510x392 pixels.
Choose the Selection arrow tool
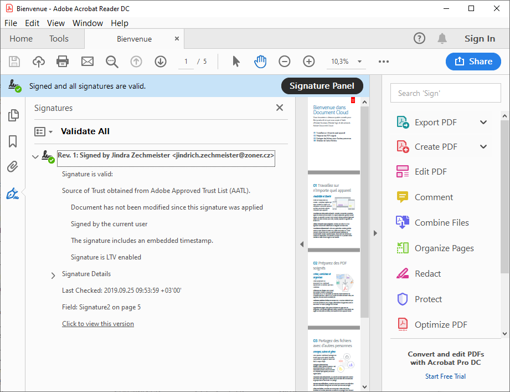click(x=236, y=61)
